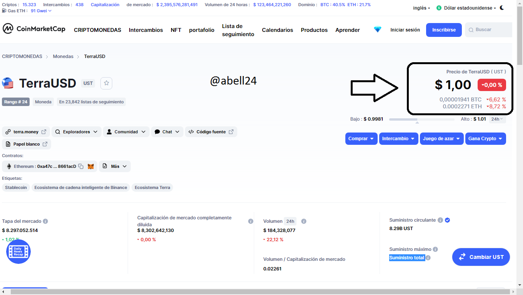
Task: Open info icon for fully diluted cap
Action: [251, 221]
